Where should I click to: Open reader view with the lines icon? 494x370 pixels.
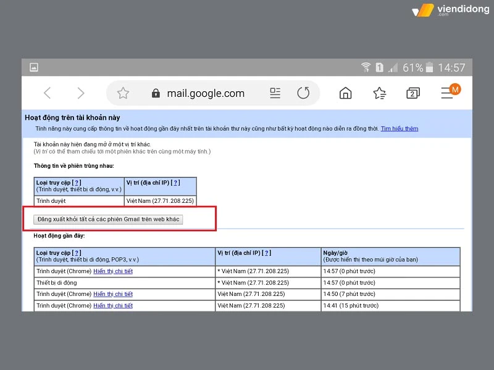[x=274, y=92]
